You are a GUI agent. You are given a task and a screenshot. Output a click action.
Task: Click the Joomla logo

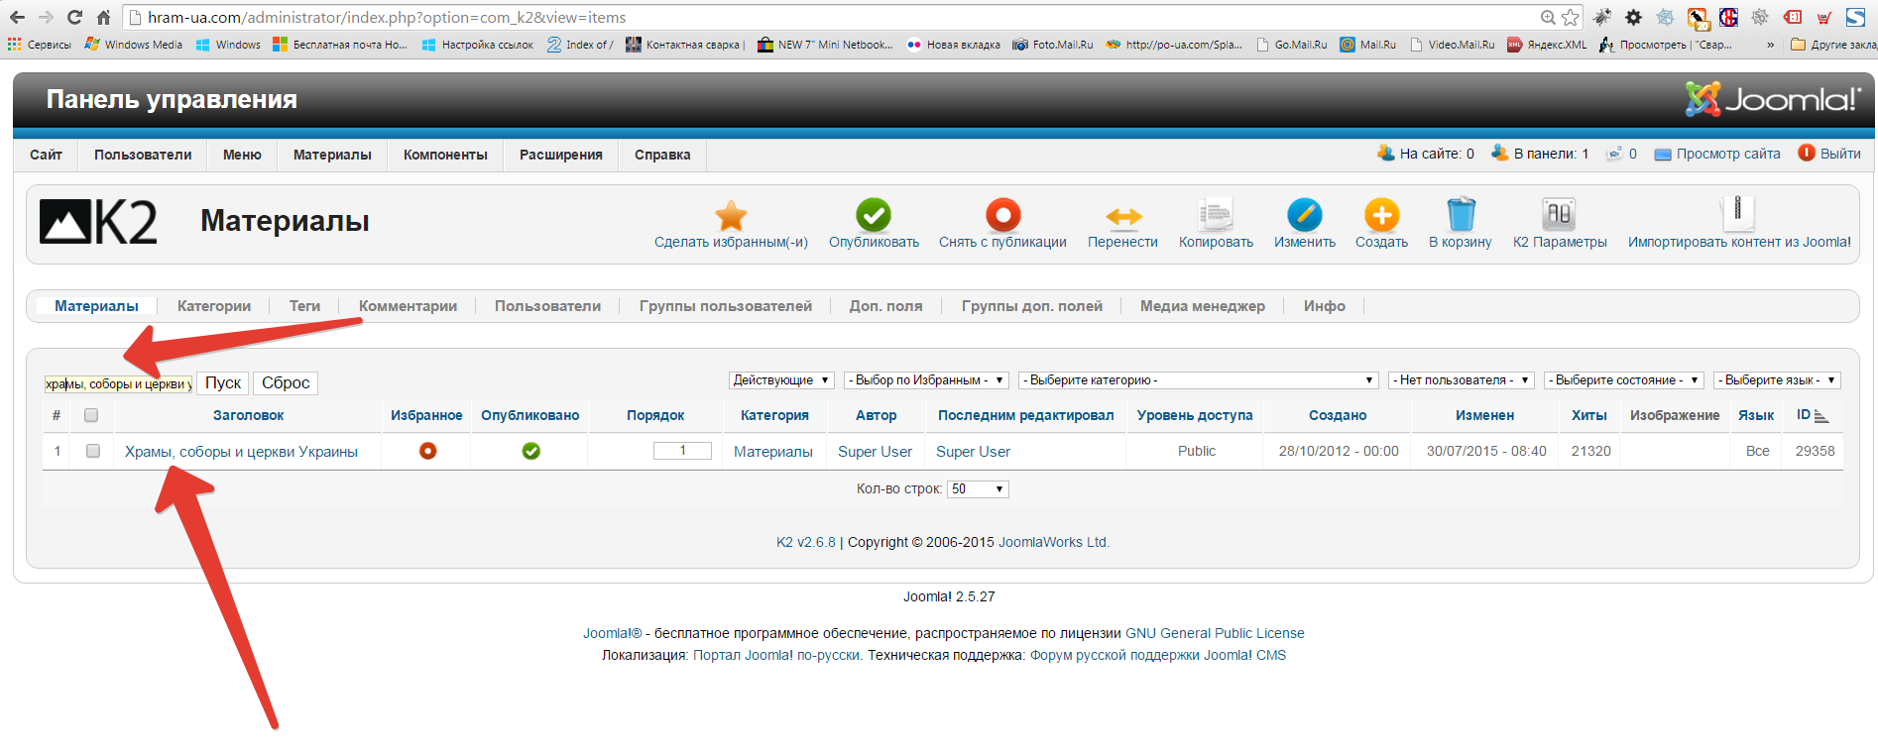click(x=1772, y=99)
